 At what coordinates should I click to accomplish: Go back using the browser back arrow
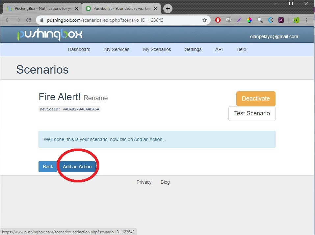[8, 20]
